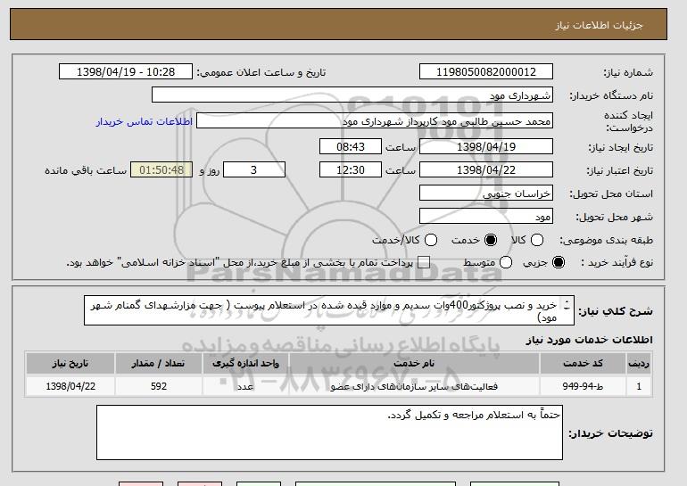Click the شرح کلی نیاز description textbox
Image resolution: width=687 pixels, height=486 pixels.
(x=329, y=310)
